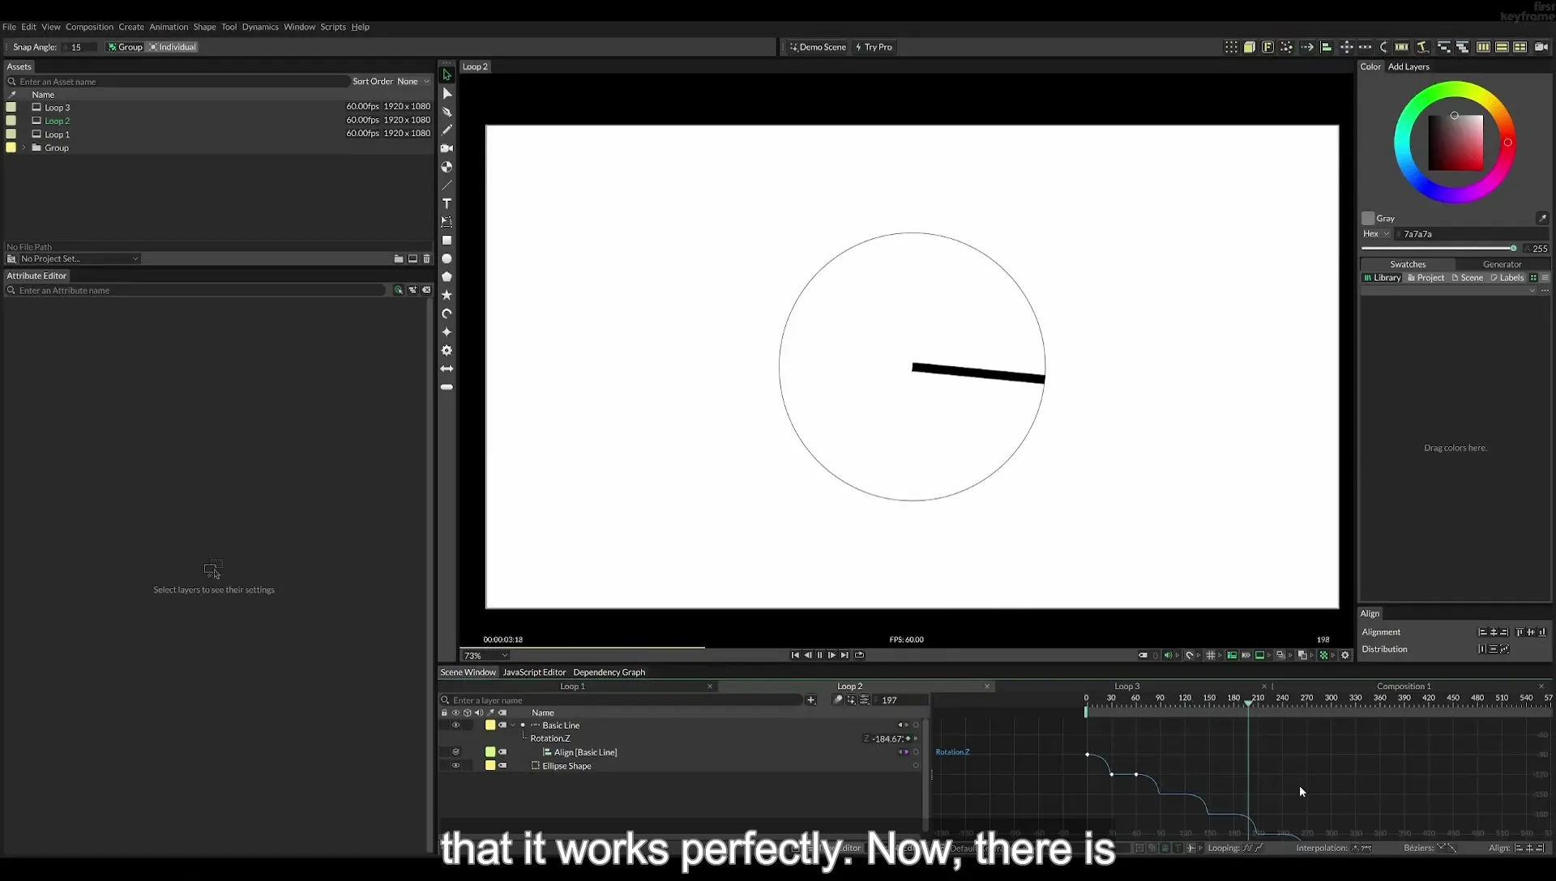Viewport: 1556px width, 881px height.
Task: Open the Animation menu
Action: (x=169, y=27)
